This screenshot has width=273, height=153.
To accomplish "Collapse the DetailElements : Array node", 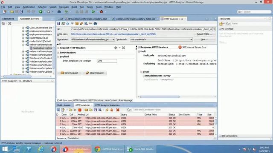I will coord(144,76).
